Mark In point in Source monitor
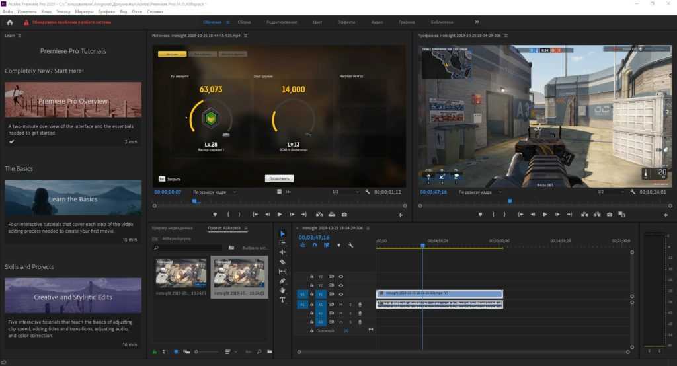This screenshot has width=677, height=366. (x=228, y=215)
